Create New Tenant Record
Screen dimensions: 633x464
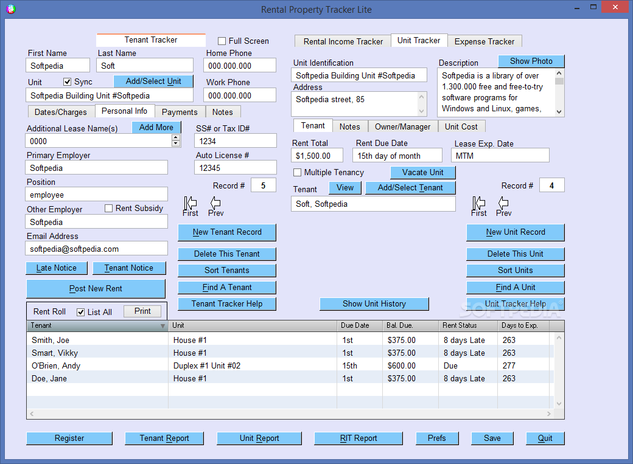click(227, 232)
